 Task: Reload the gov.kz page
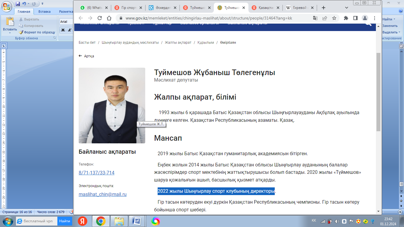tap(100, 18)
